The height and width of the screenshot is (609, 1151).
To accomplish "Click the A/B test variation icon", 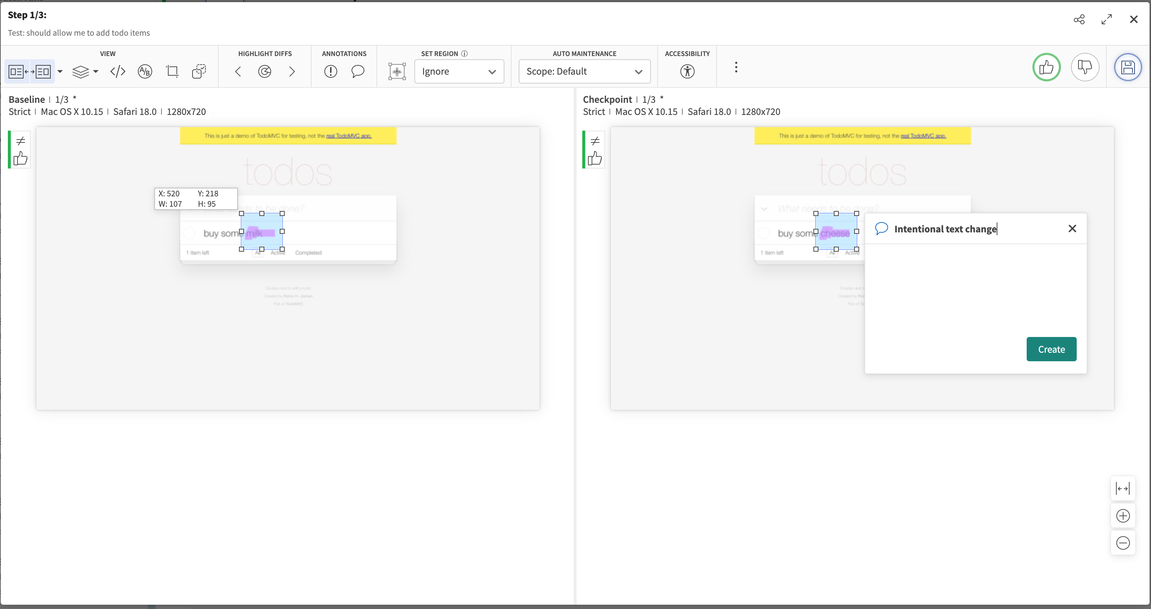I will (x=145, y=71).
